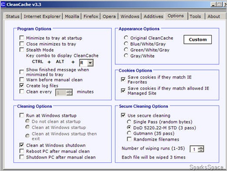The height and width of the screenshot is (171, 227).
Task: Open the Internet Explorer tab
Action: tap(42, 16)
